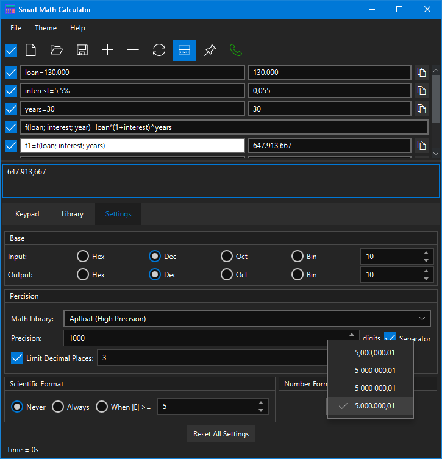Viewport: 442px width, 459px height.
Task: Click the green phone contact icon
Action: [235, 51]
